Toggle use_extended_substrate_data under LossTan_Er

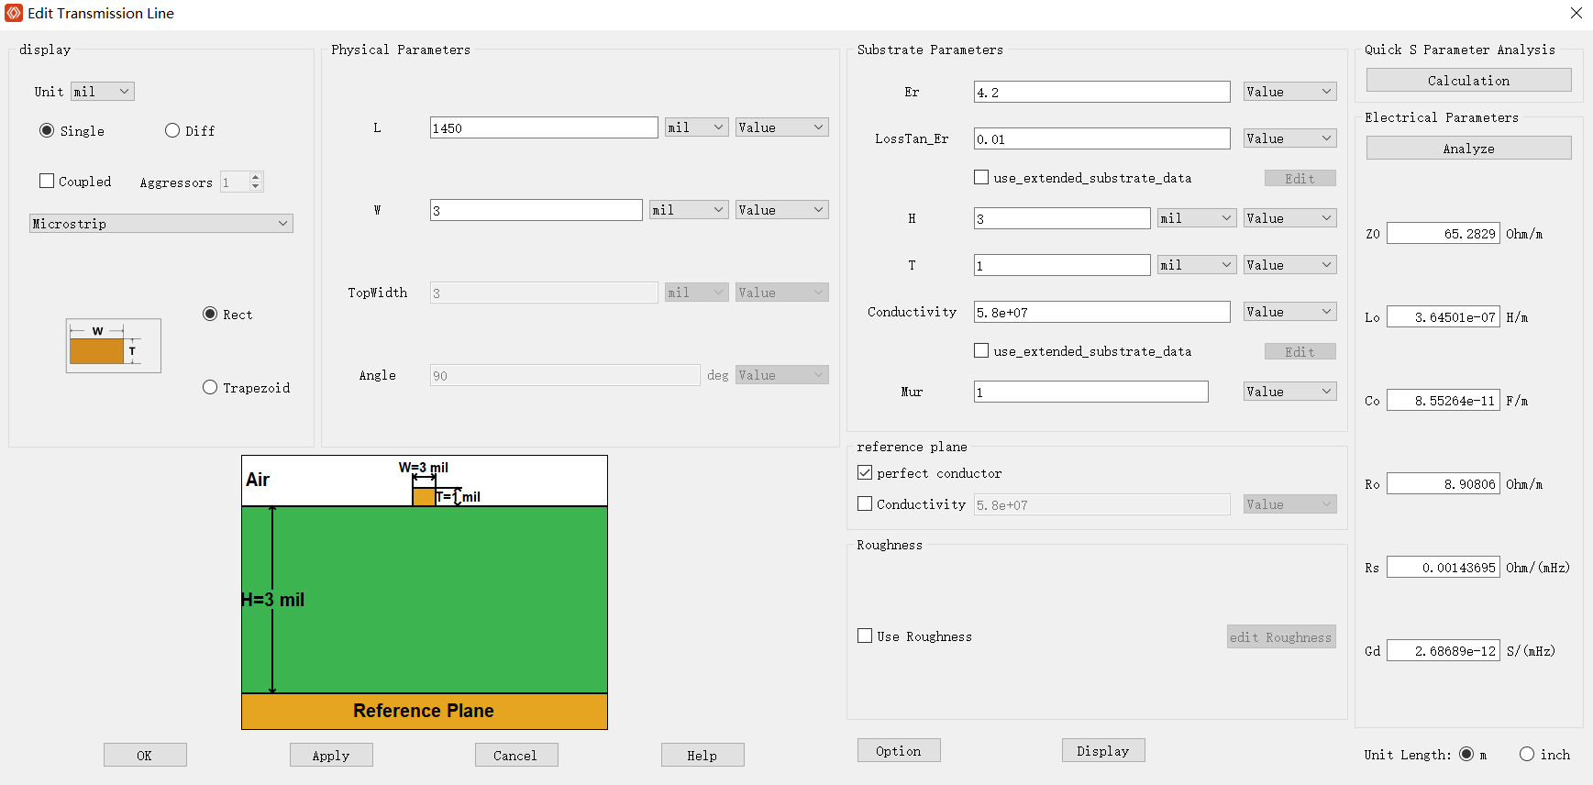[981, 177]
